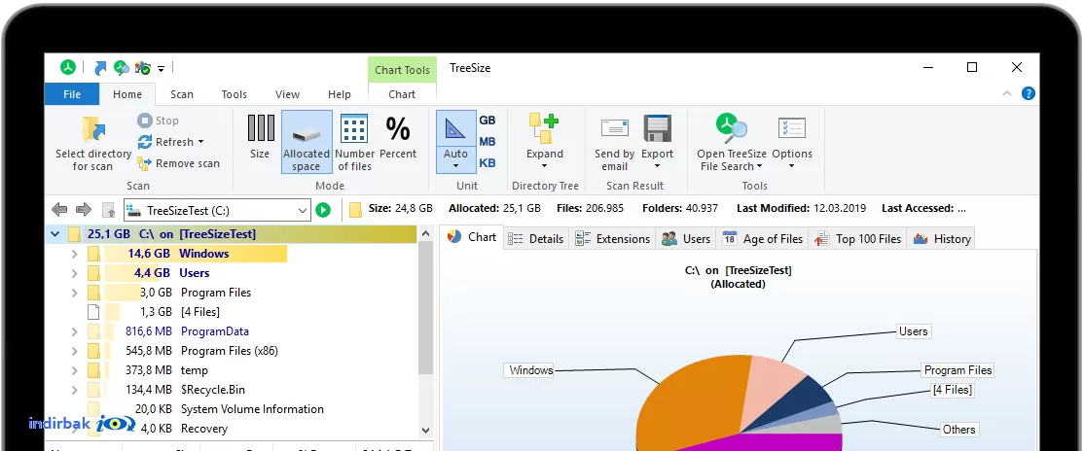1084x451 pixels.
Task: Expand the temp folder node
Action: 75,370
